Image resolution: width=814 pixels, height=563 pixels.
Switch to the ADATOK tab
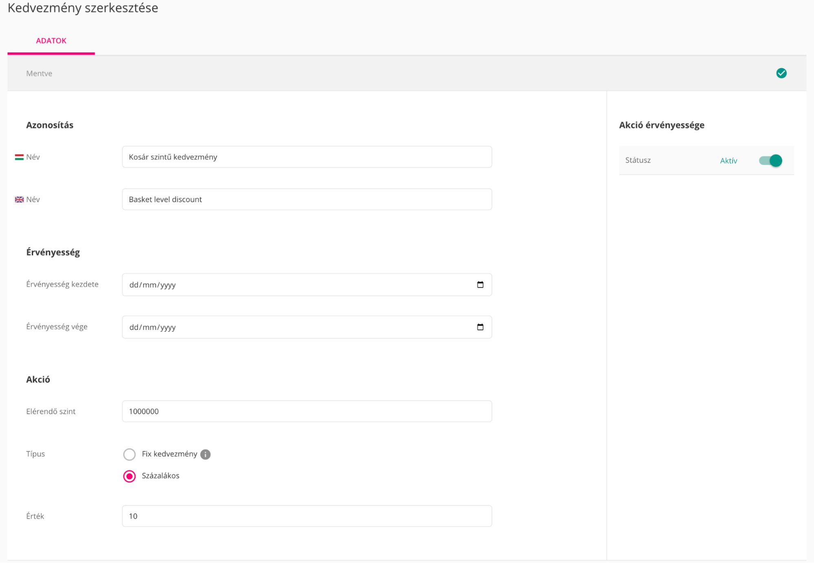[51, 41]
